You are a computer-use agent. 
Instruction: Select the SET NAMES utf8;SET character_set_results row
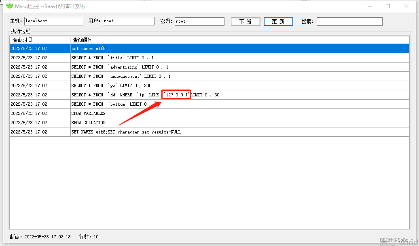(x=209, y=132)
